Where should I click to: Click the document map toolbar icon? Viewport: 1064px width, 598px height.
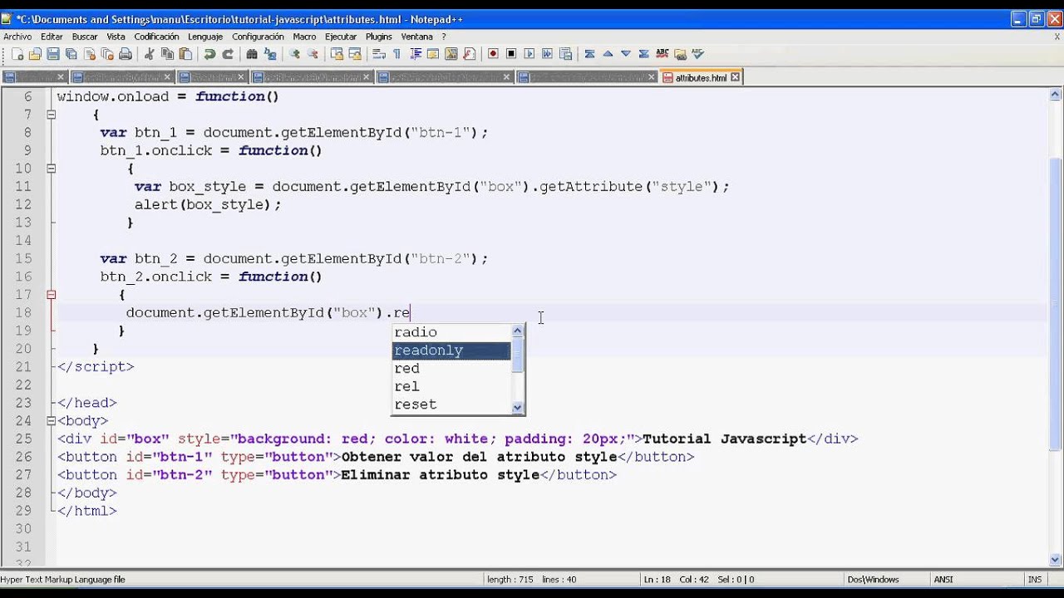[x=451, y=54]
